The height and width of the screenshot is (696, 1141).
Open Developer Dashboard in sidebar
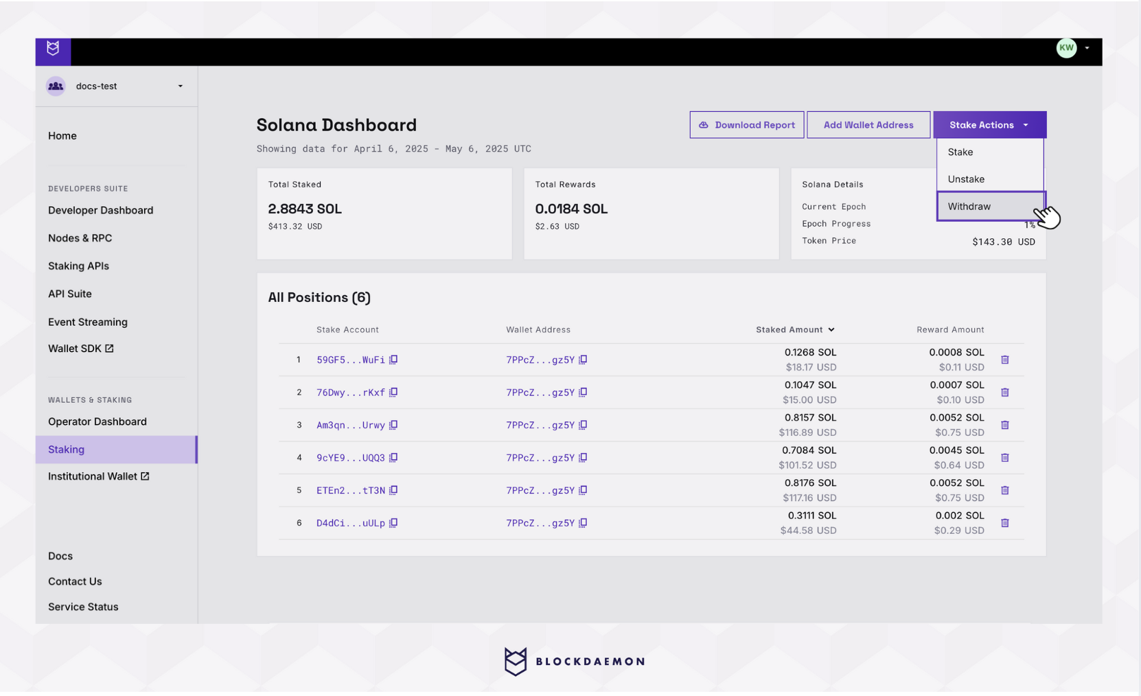(101, 211)
